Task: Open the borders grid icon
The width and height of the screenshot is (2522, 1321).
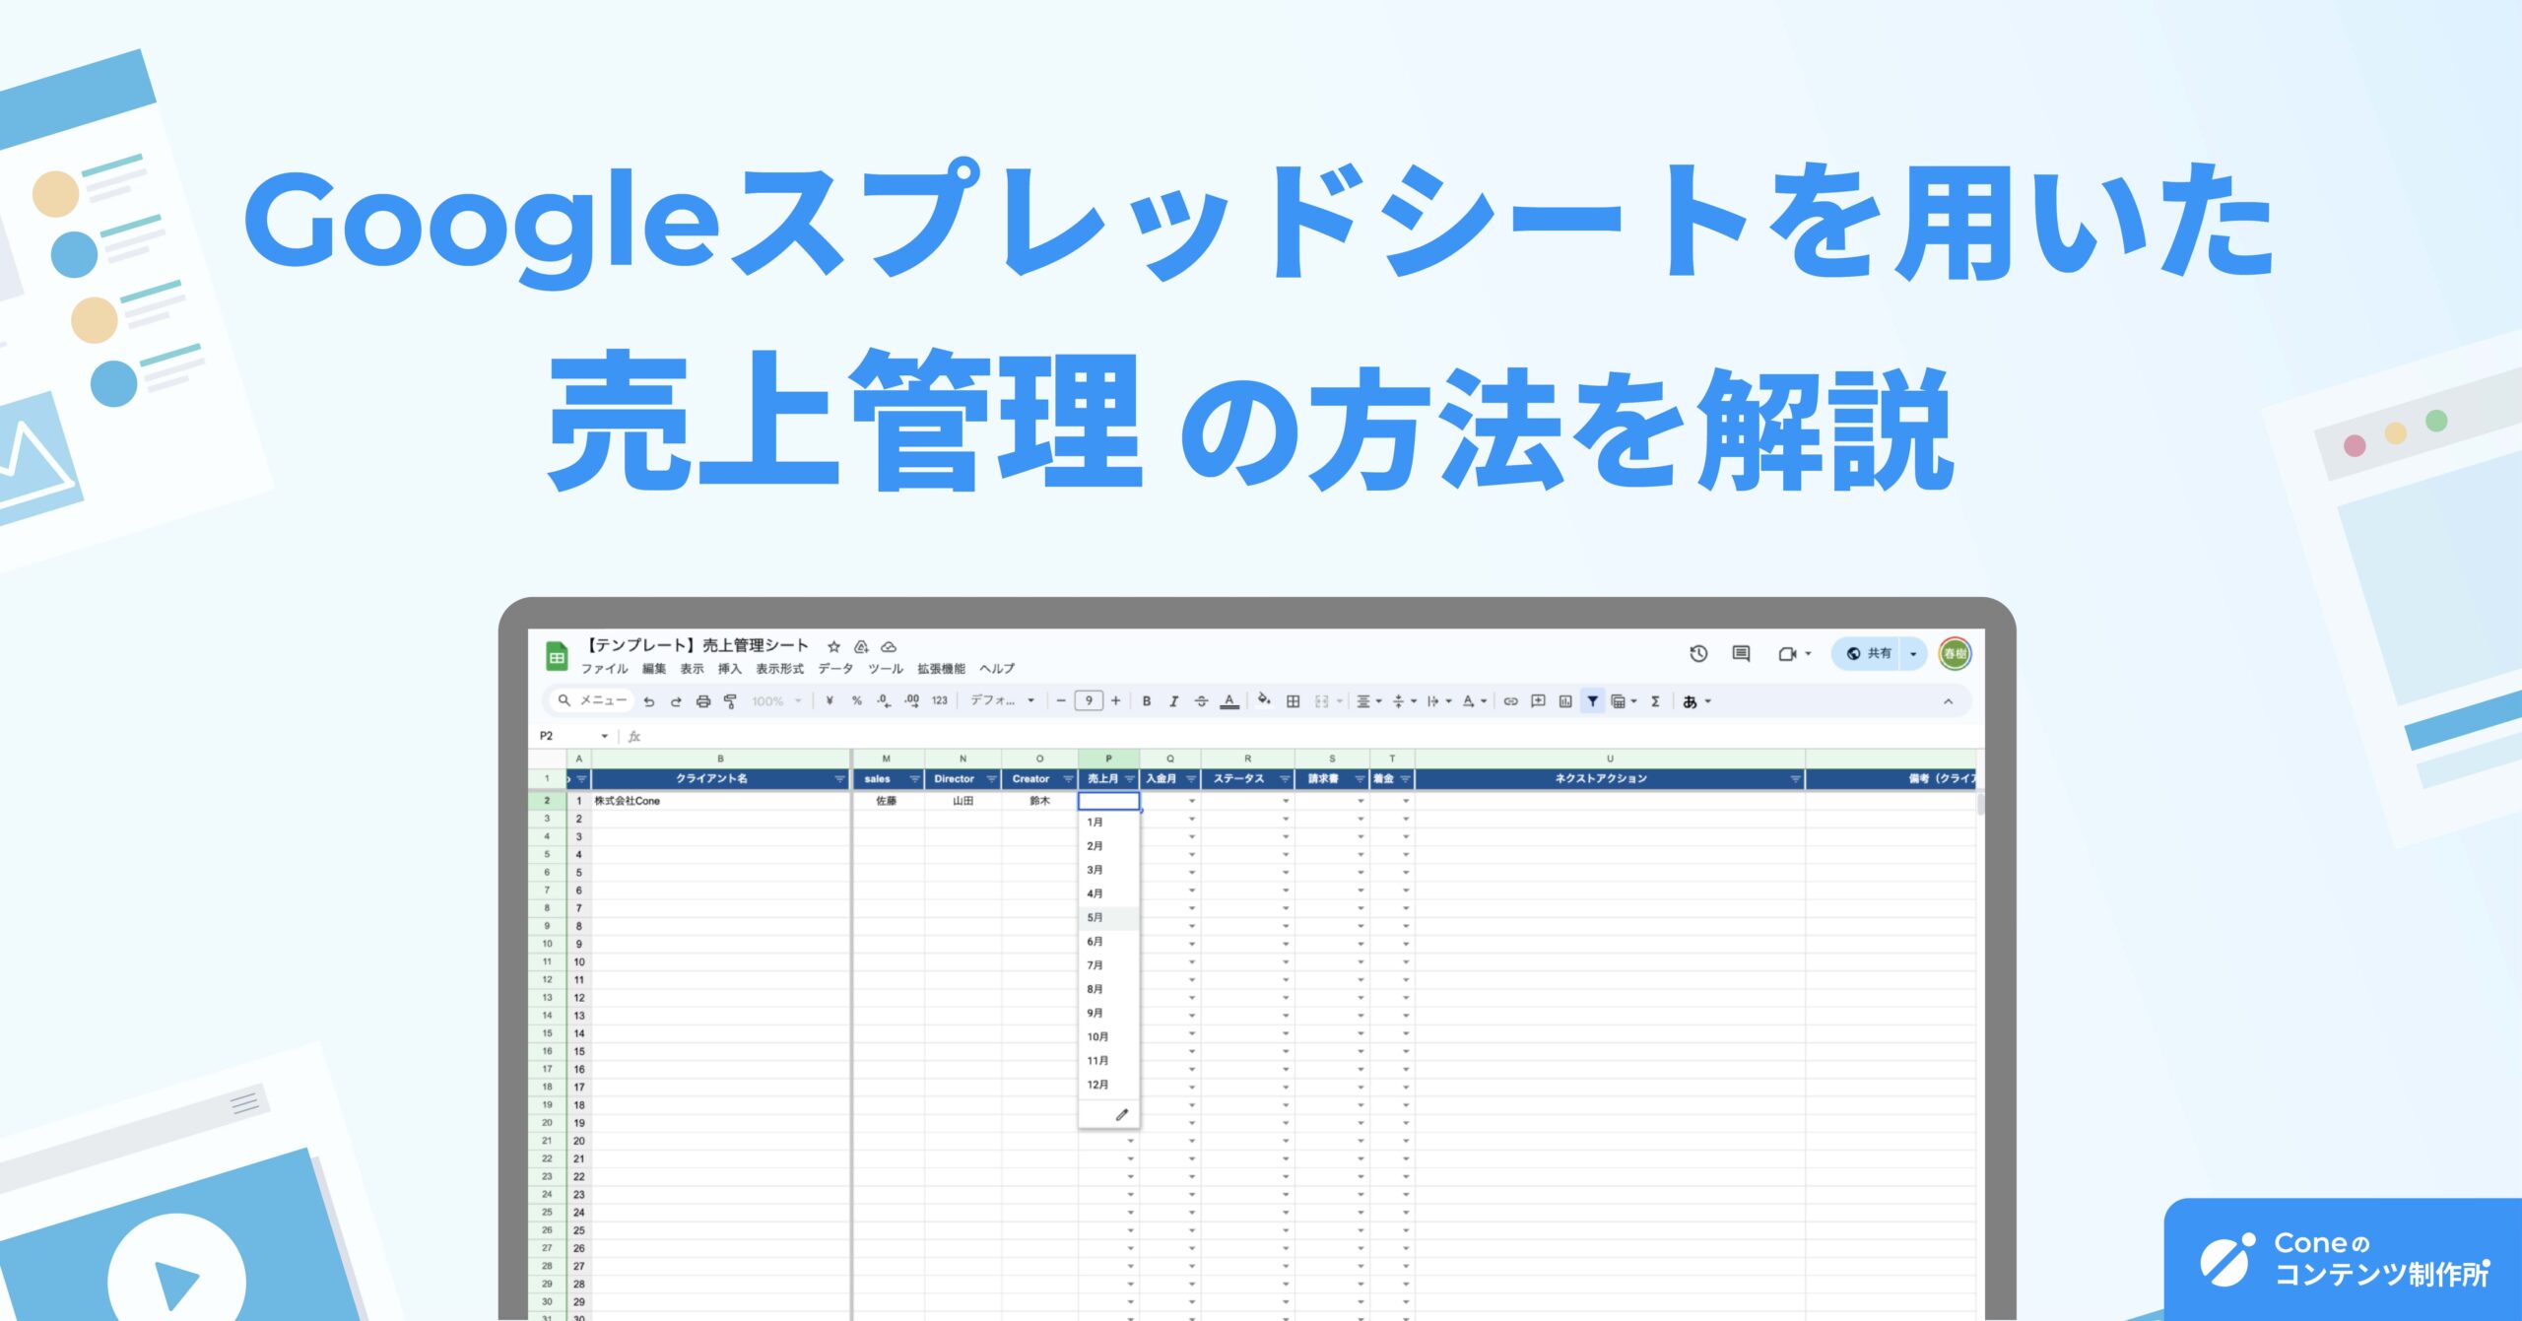Action: tap(1294, 701)
